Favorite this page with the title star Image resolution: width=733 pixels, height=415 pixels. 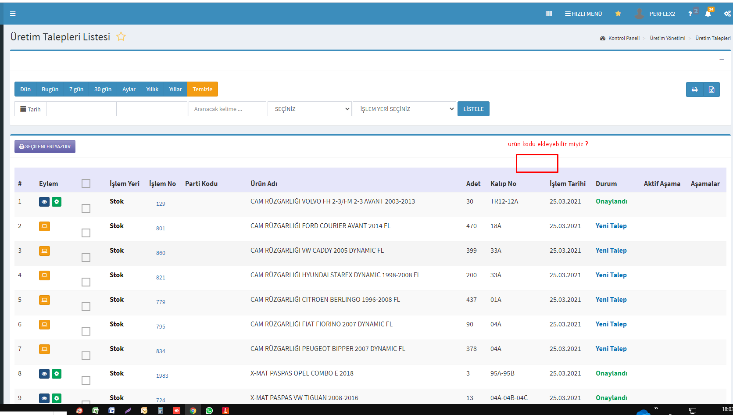point(121,37)
